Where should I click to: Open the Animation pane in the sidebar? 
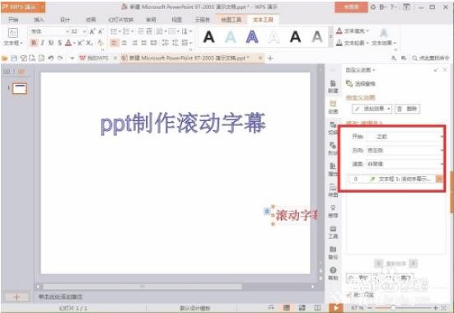pyautogui.click(x=333, y=107)
